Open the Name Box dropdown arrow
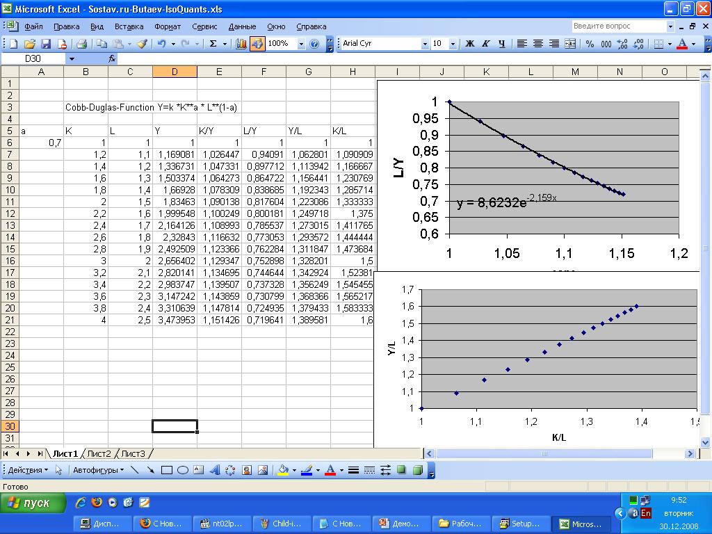The height and width of the screenshot is (534, 712). (x=71, y=59)
